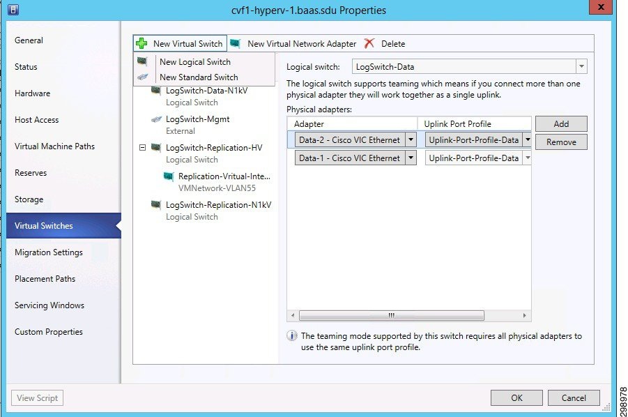Click New Virtual Network Adapter toolbar button
The height and width of the screenshot is (417, 628).
293,44
